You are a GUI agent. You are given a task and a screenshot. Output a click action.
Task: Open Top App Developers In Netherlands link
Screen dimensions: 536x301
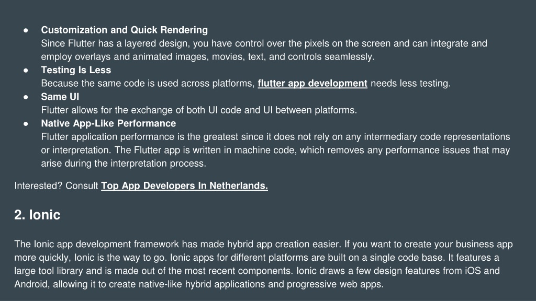tap(185, 186)
